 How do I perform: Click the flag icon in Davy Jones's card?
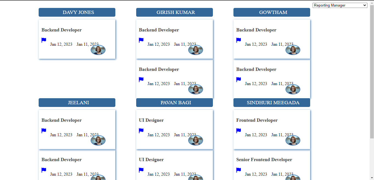click(x=44, y=40)
